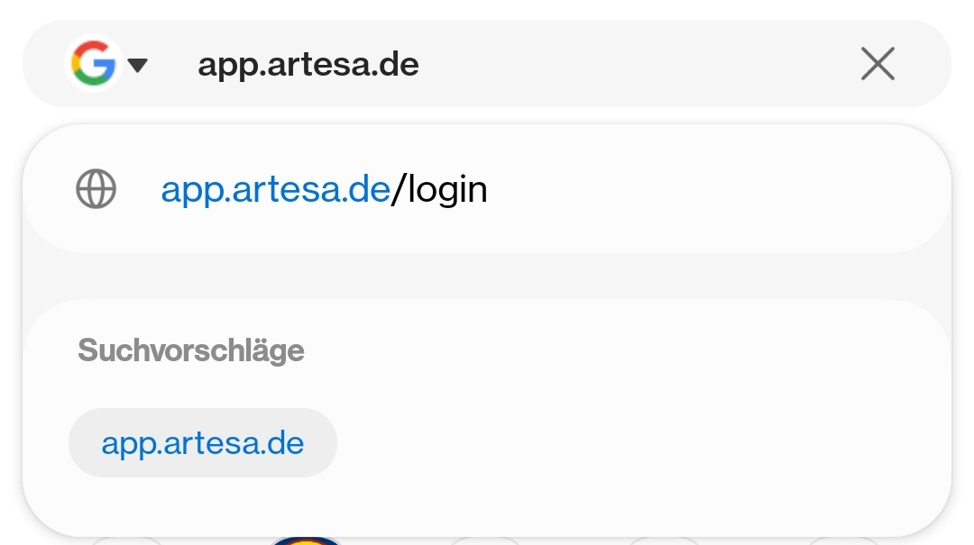Click the suggestion row containing the login URL

pos(325,188)
